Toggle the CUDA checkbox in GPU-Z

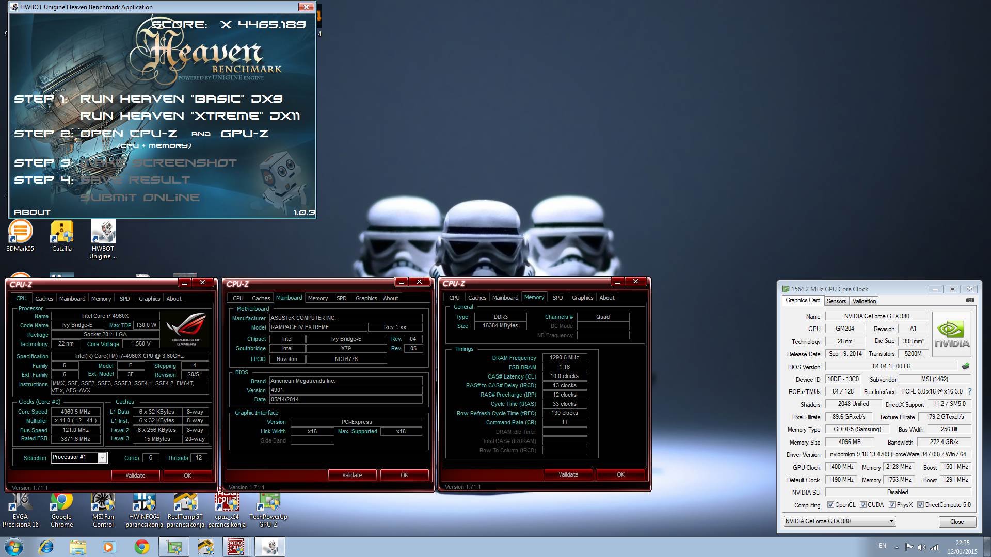click(863, 505)
